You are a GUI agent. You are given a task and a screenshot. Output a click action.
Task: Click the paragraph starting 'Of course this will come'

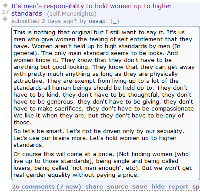tap(103, 164)
